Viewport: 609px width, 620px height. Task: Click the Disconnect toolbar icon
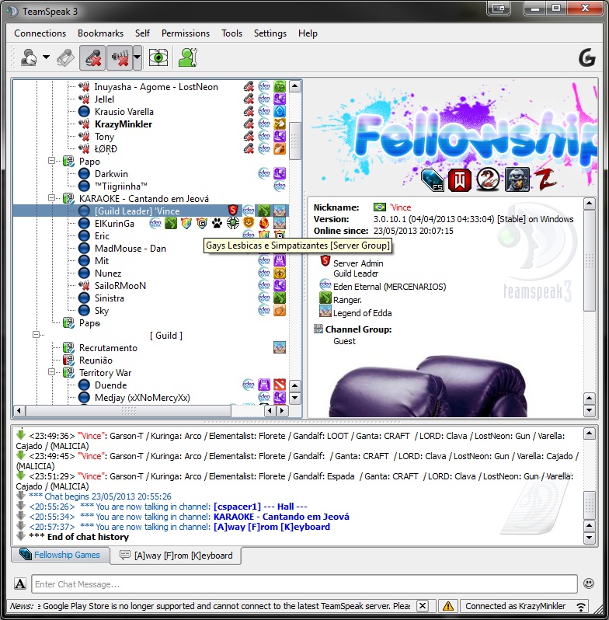[65, 57]
